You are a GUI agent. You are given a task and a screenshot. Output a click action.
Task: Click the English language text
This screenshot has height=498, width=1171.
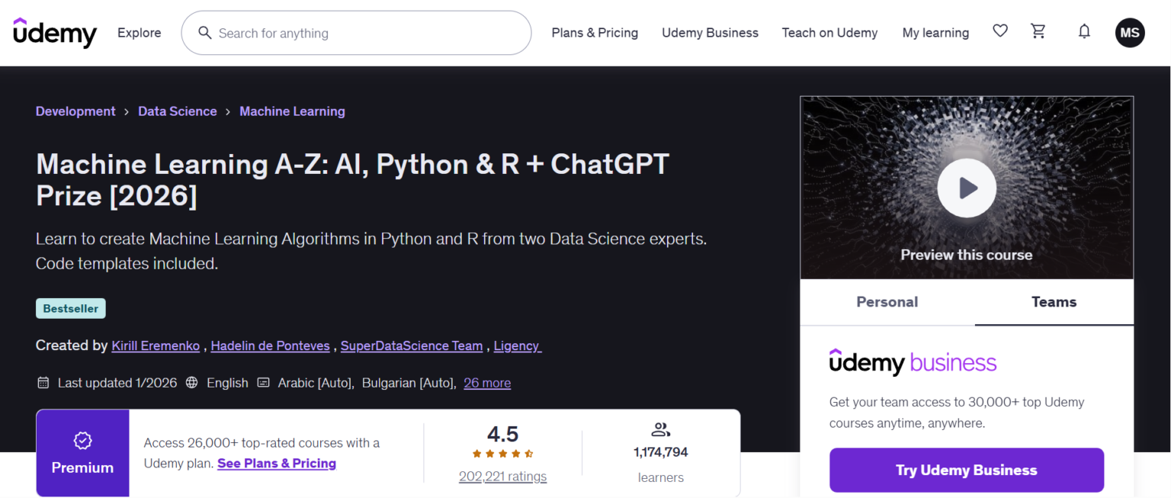227,383
